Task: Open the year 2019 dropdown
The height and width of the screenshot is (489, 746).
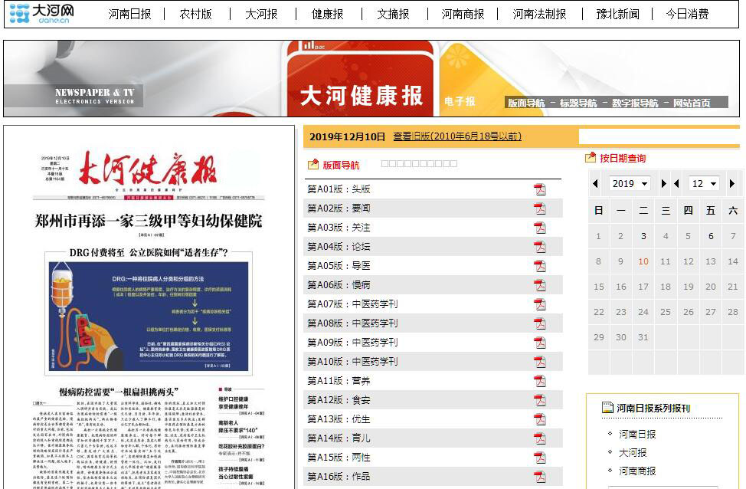Action: point(629,184)
